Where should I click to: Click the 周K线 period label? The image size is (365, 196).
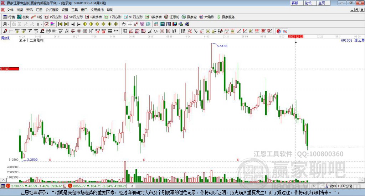point(5,38)
